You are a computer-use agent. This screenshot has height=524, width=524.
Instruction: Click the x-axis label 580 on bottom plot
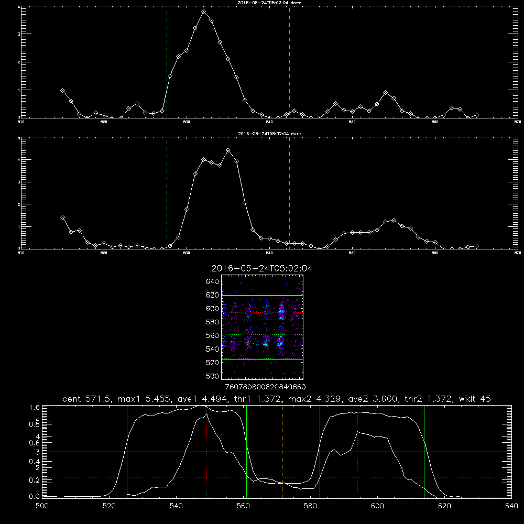click(310, 506)
